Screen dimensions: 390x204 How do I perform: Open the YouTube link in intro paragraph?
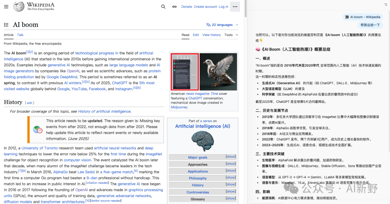pyautogui.click(x=79, y=89)
